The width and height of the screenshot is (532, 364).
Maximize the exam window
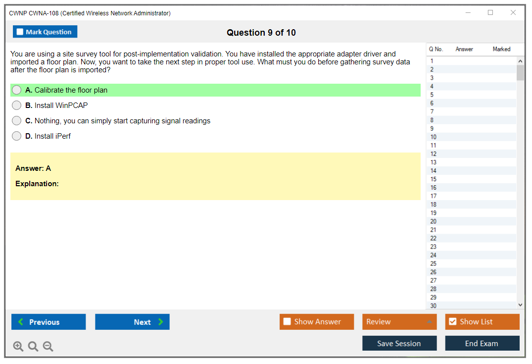pos(490,13)
